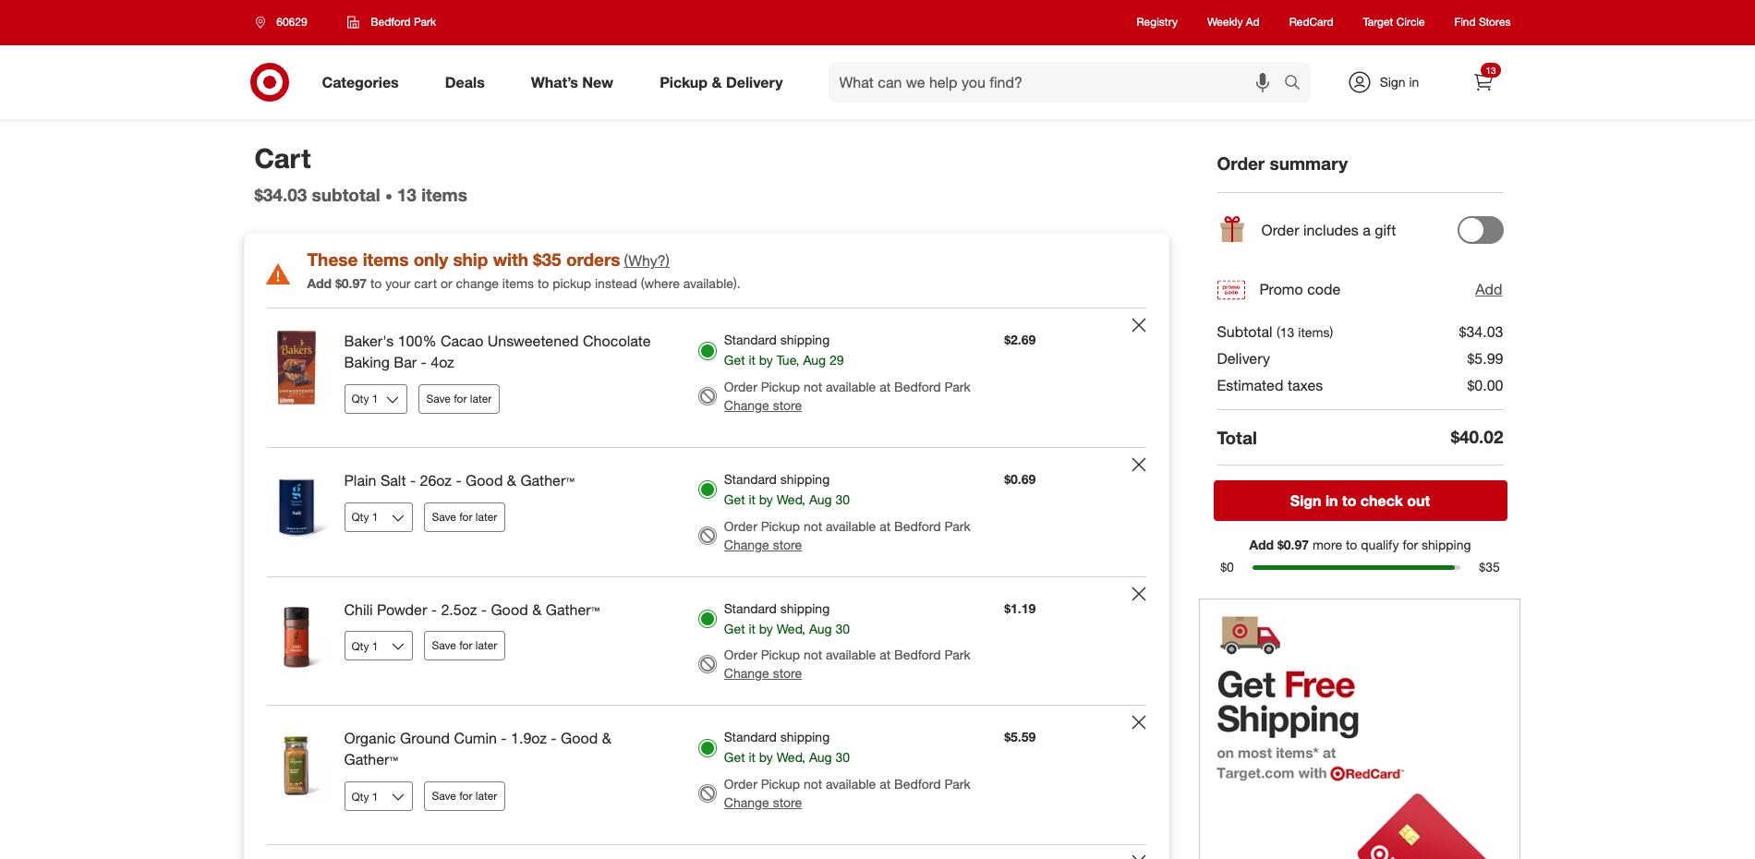This screenshot has width=1755, height=859.
Task: Click Find Stores link
Action: point(1482,22)
